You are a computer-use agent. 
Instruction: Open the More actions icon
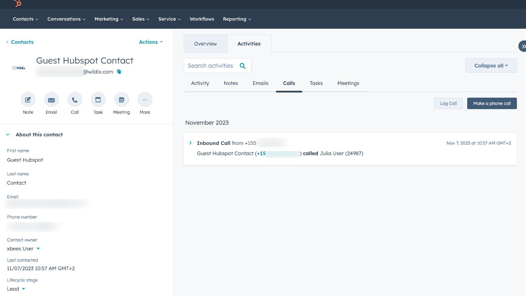[145, 99]
